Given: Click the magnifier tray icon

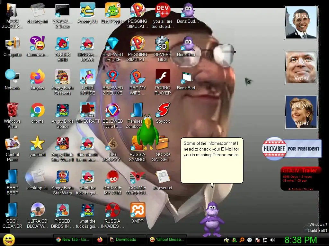Looking at the screenshot, I should tap(242, 240).
